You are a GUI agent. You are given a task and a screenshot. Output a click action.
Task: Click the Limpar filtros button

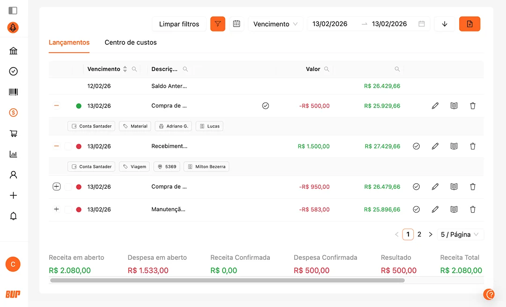(x=179, y=24)
